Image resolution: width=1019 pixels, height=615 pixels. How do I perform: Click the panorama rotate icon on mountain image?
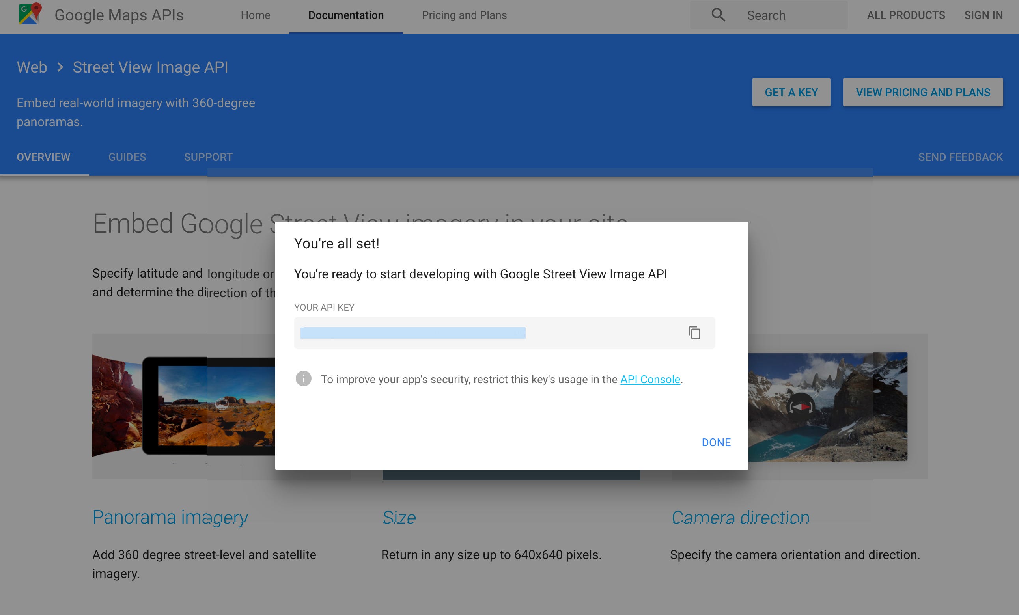pos(801,407)
